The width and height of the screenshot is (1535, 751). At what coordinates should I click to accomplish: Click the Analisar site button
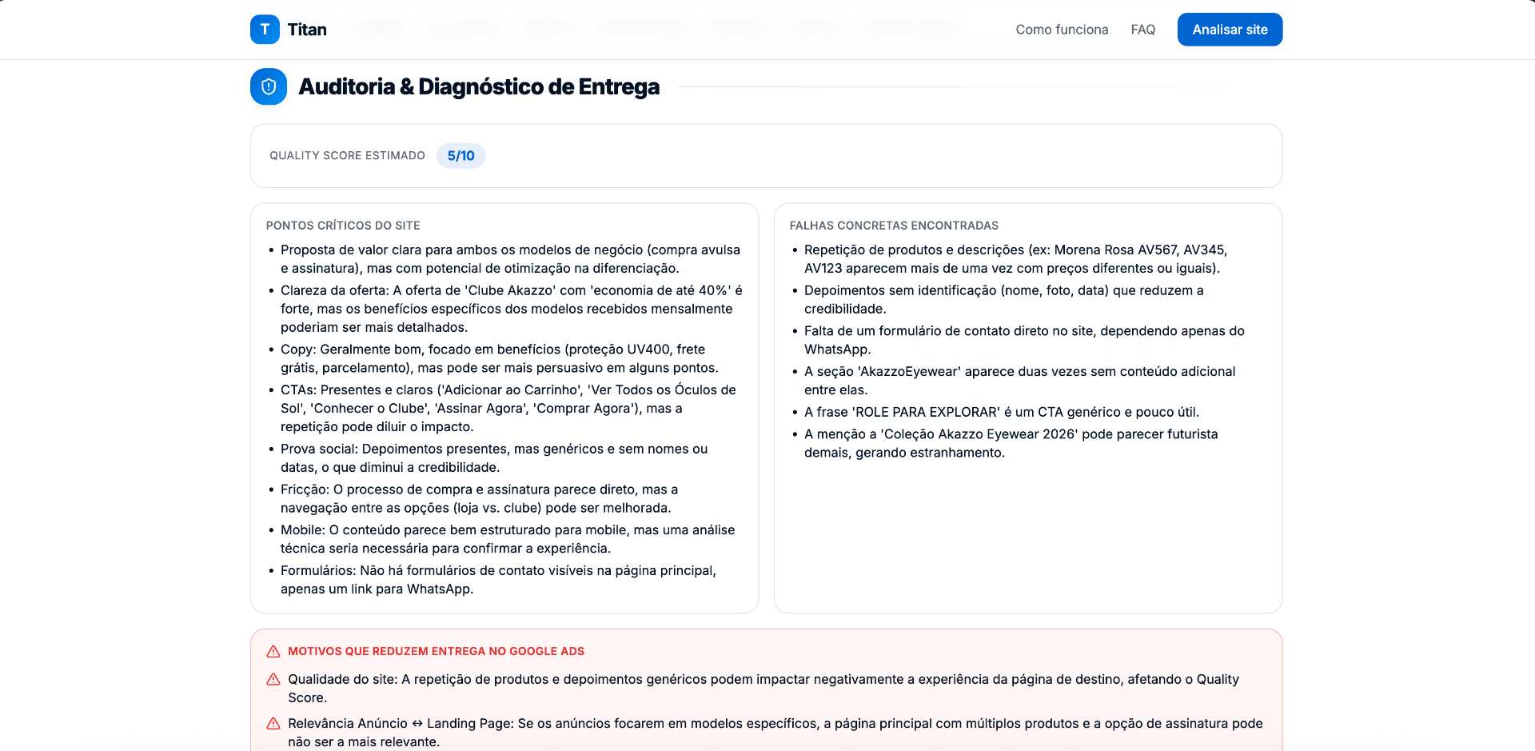point(1230,30)
